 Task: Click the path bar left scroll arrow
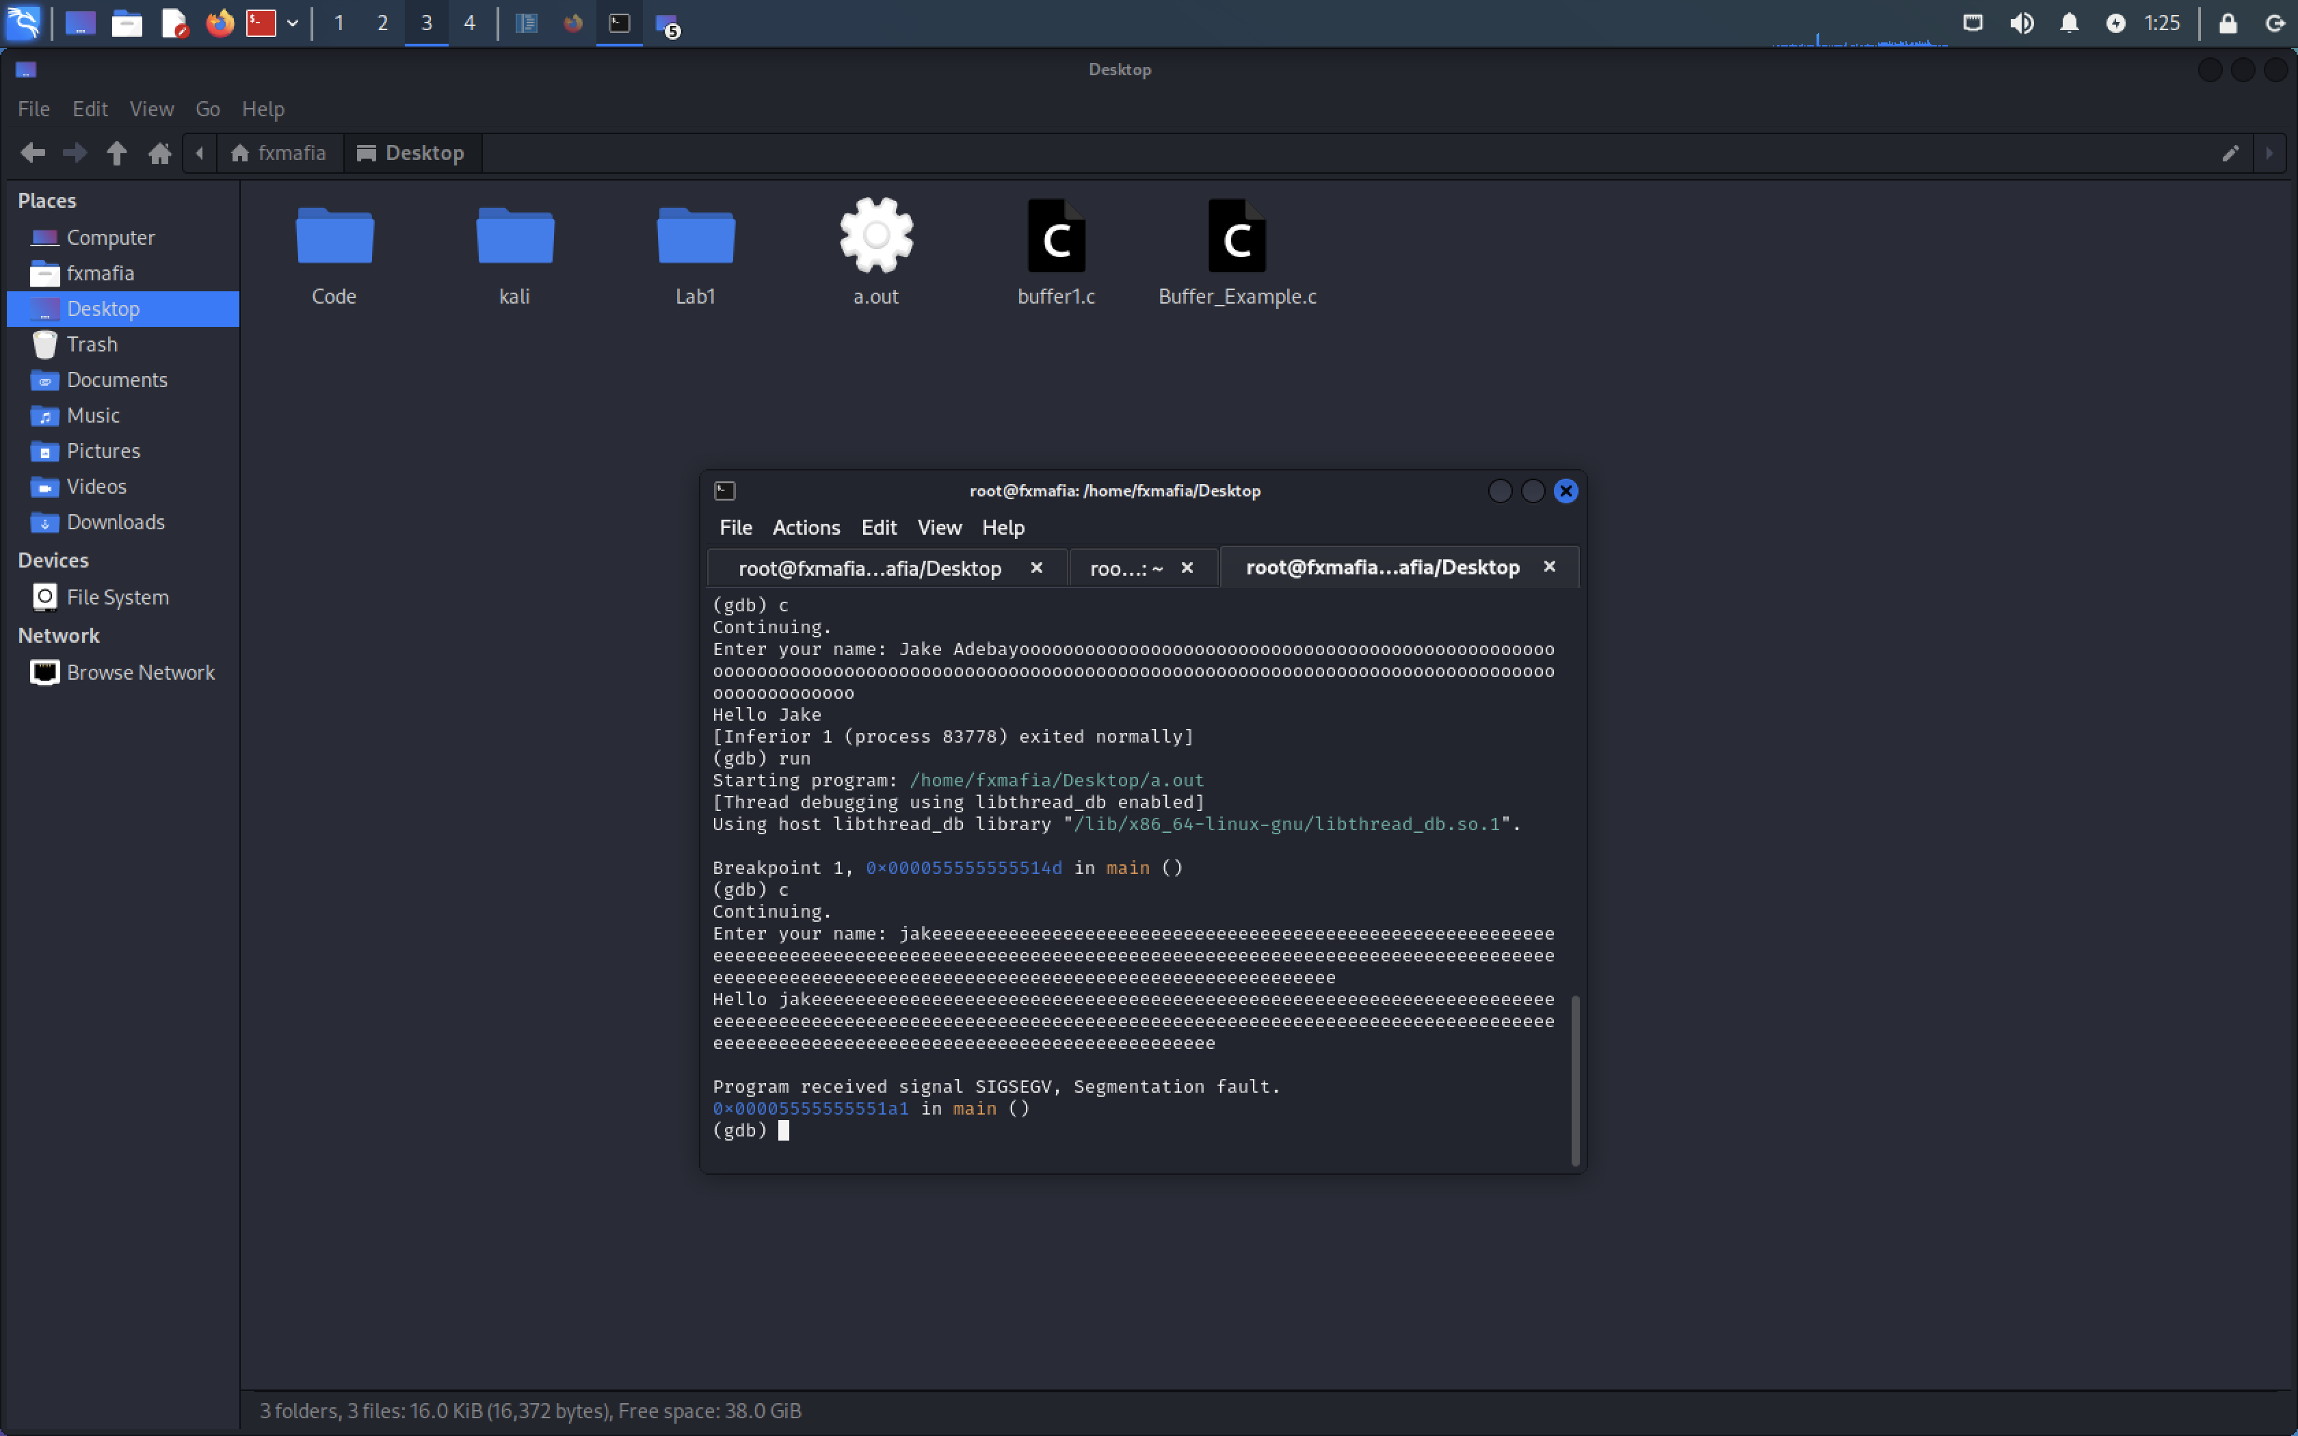pyautogui.click(x=200, y=153)
